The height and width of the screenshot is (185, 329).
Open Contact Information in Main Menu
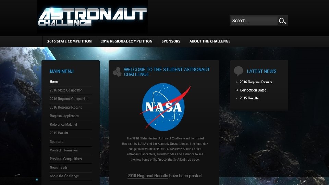tap(64, 150)
